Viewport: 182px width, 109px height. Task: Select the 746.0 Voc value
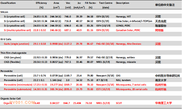[68, 17]
